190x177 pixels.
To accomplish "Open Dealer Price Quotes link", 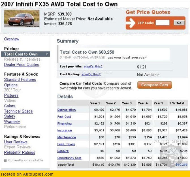I will pos(22,65).
